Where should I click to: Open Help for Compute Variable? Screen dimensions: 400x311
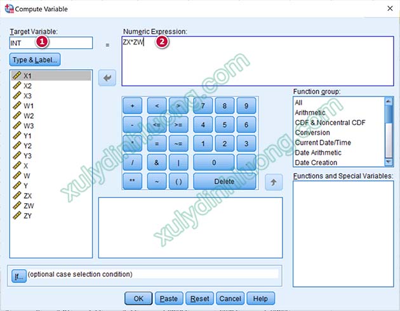pos(261,298)
